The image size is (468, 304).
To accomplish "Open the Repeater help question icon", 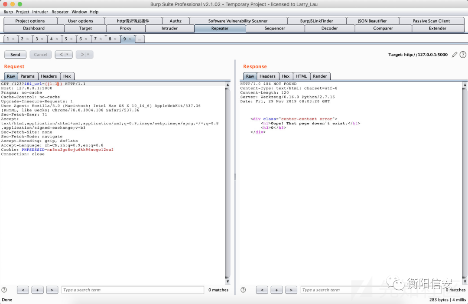I will pos(463,55).
